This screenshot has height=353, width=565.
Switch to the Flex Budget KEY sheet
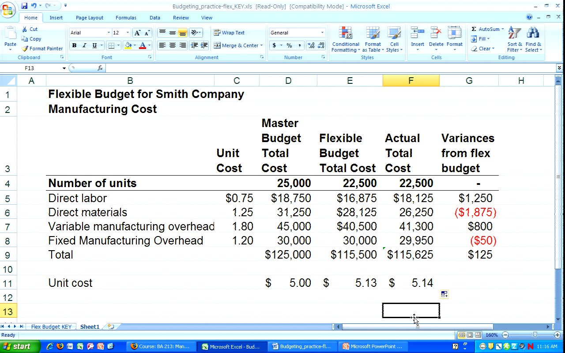[x=51, y=327]
